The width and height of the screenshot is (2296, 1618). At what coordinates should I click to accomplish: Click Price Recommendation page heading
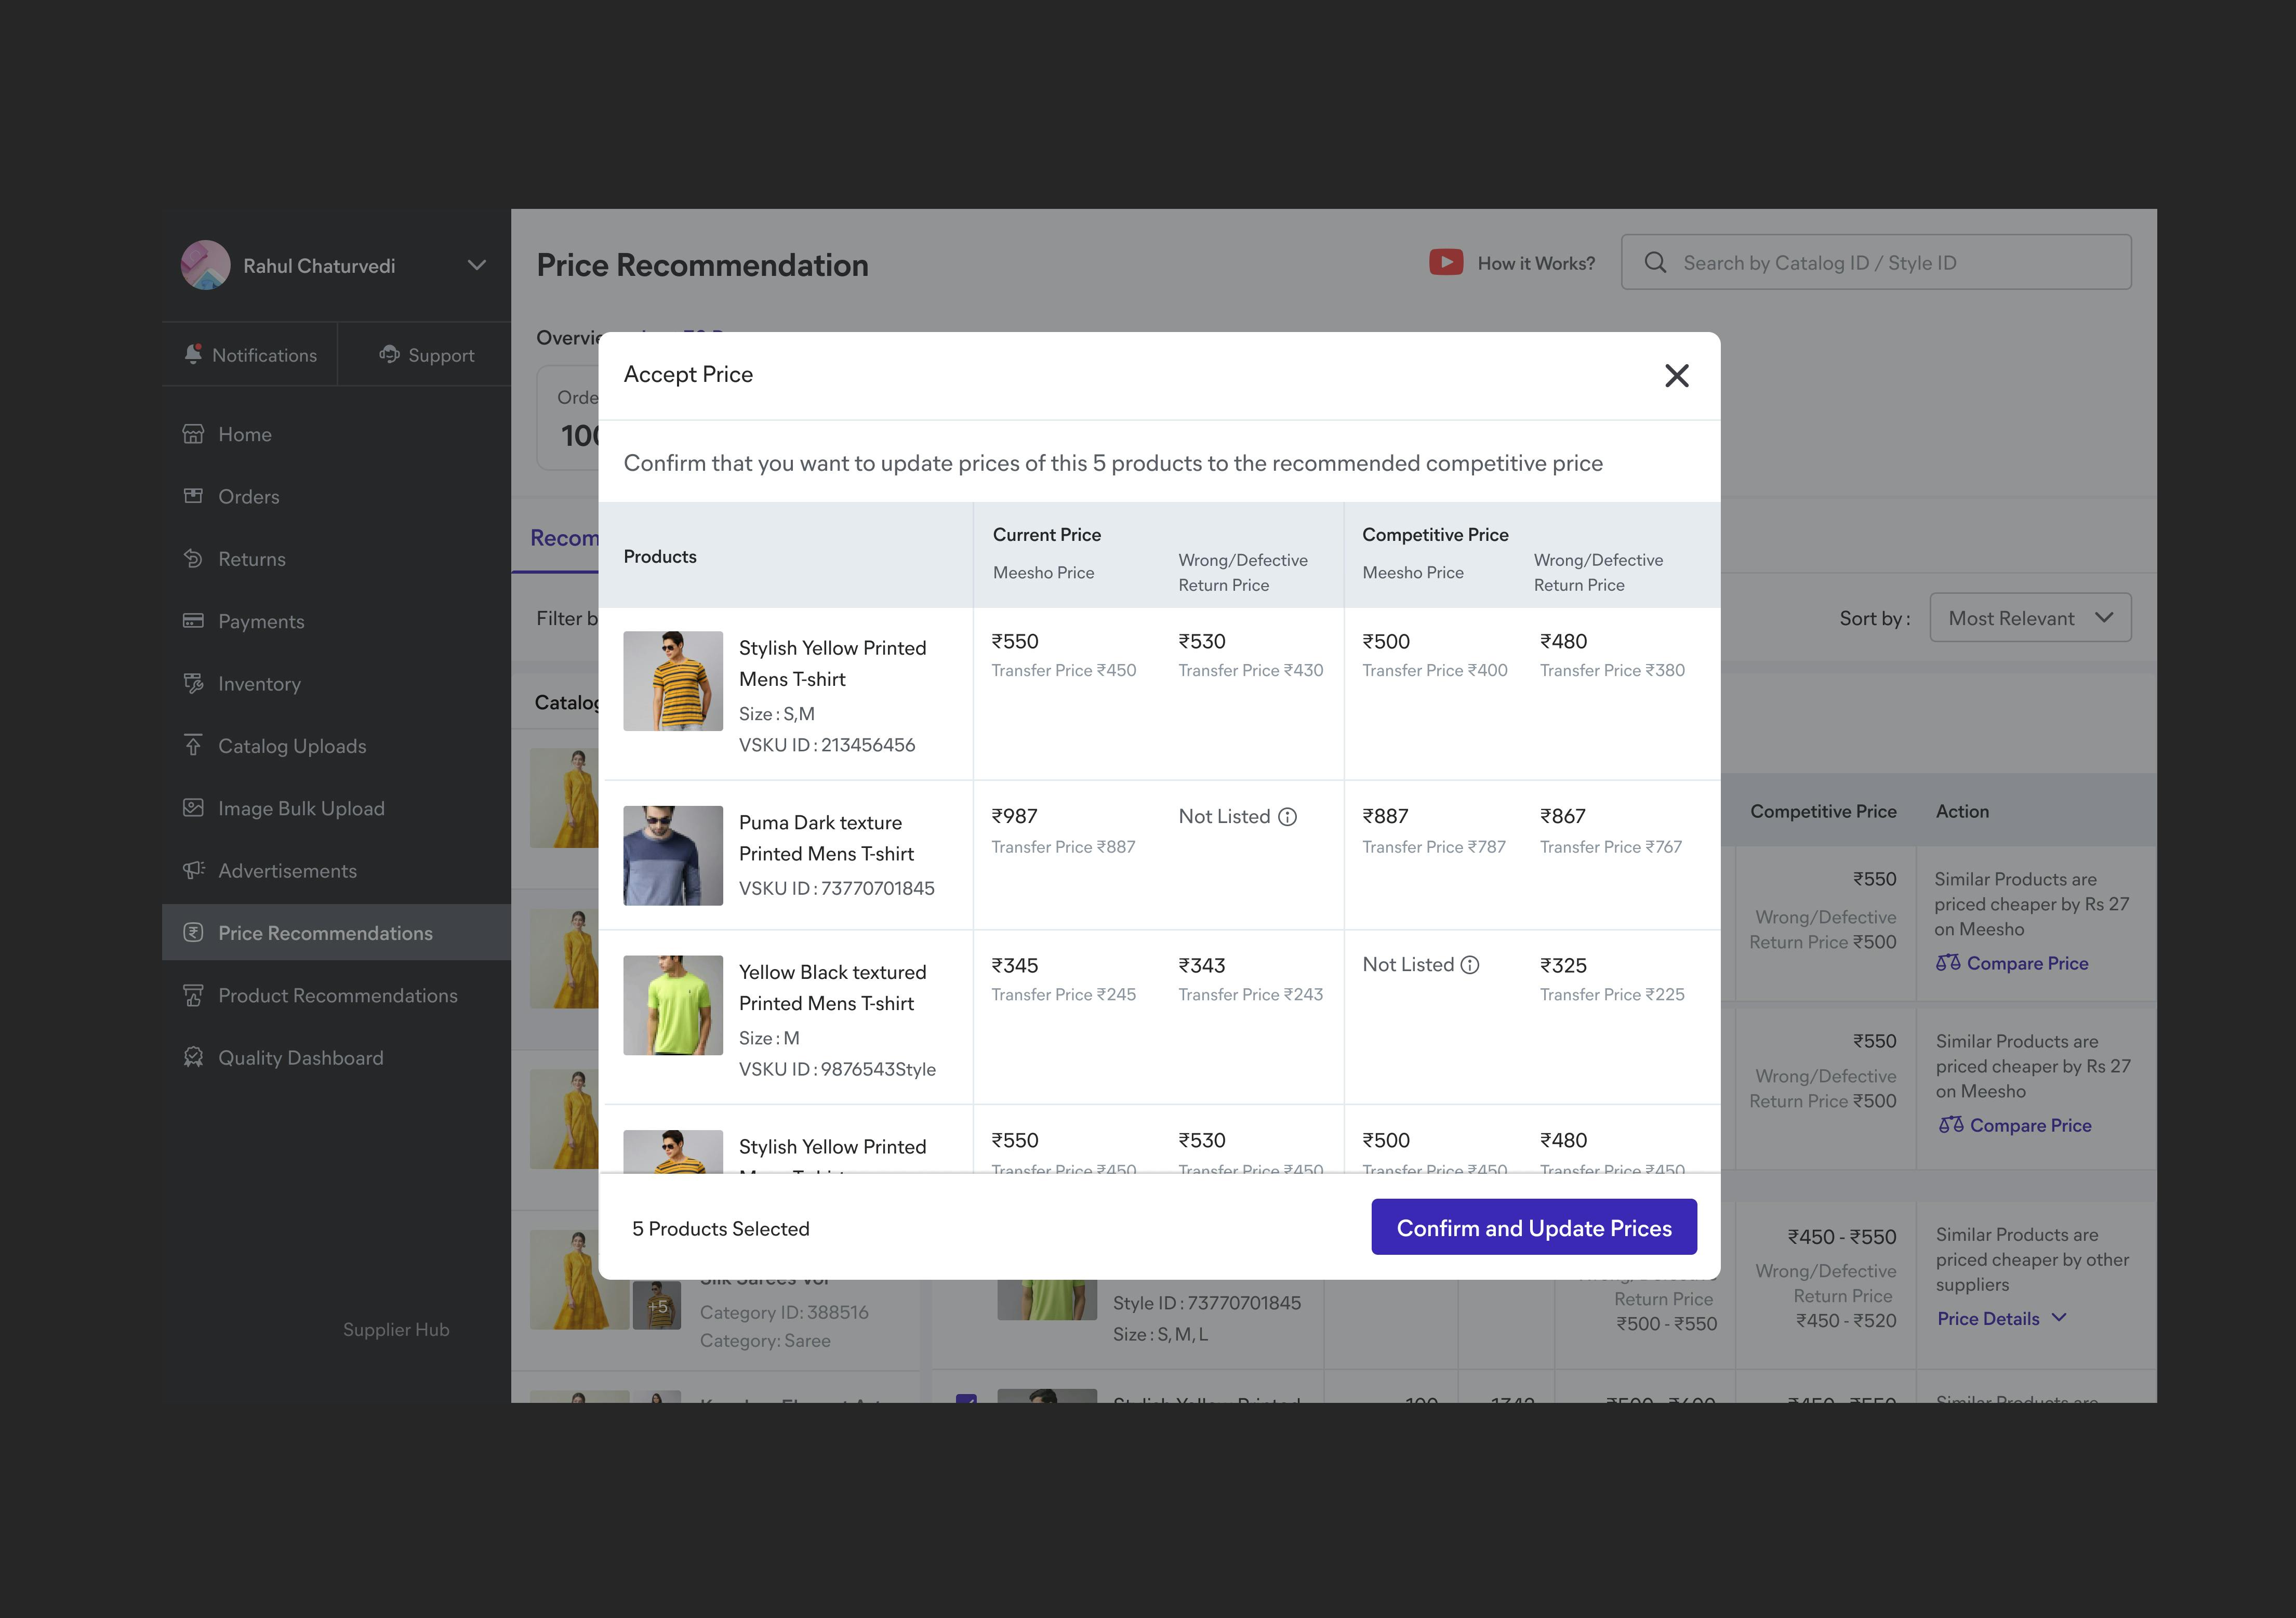pos(702,265)
